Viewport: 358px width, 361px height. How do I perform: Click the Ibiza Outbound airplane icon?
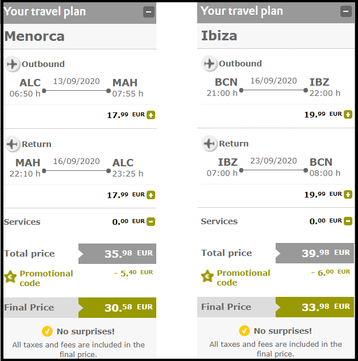pos(209,64)
